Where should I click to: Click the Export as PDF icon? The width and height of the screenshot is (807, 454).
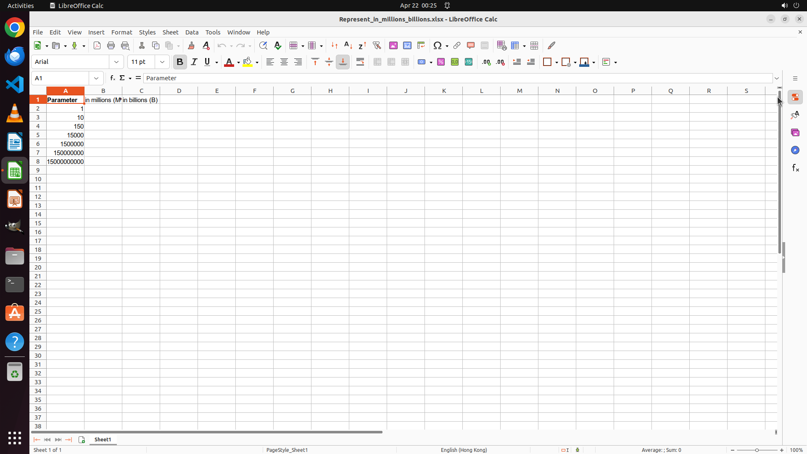tap(97, 45)
